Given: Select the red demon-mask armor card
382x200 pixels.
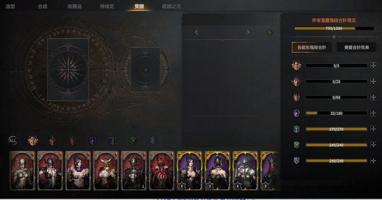Looking at the screenshot, I should tap(162, 170).
